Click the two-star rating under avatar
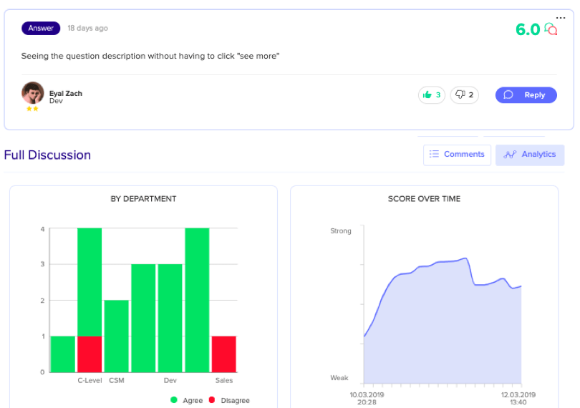 click(32, 109)
